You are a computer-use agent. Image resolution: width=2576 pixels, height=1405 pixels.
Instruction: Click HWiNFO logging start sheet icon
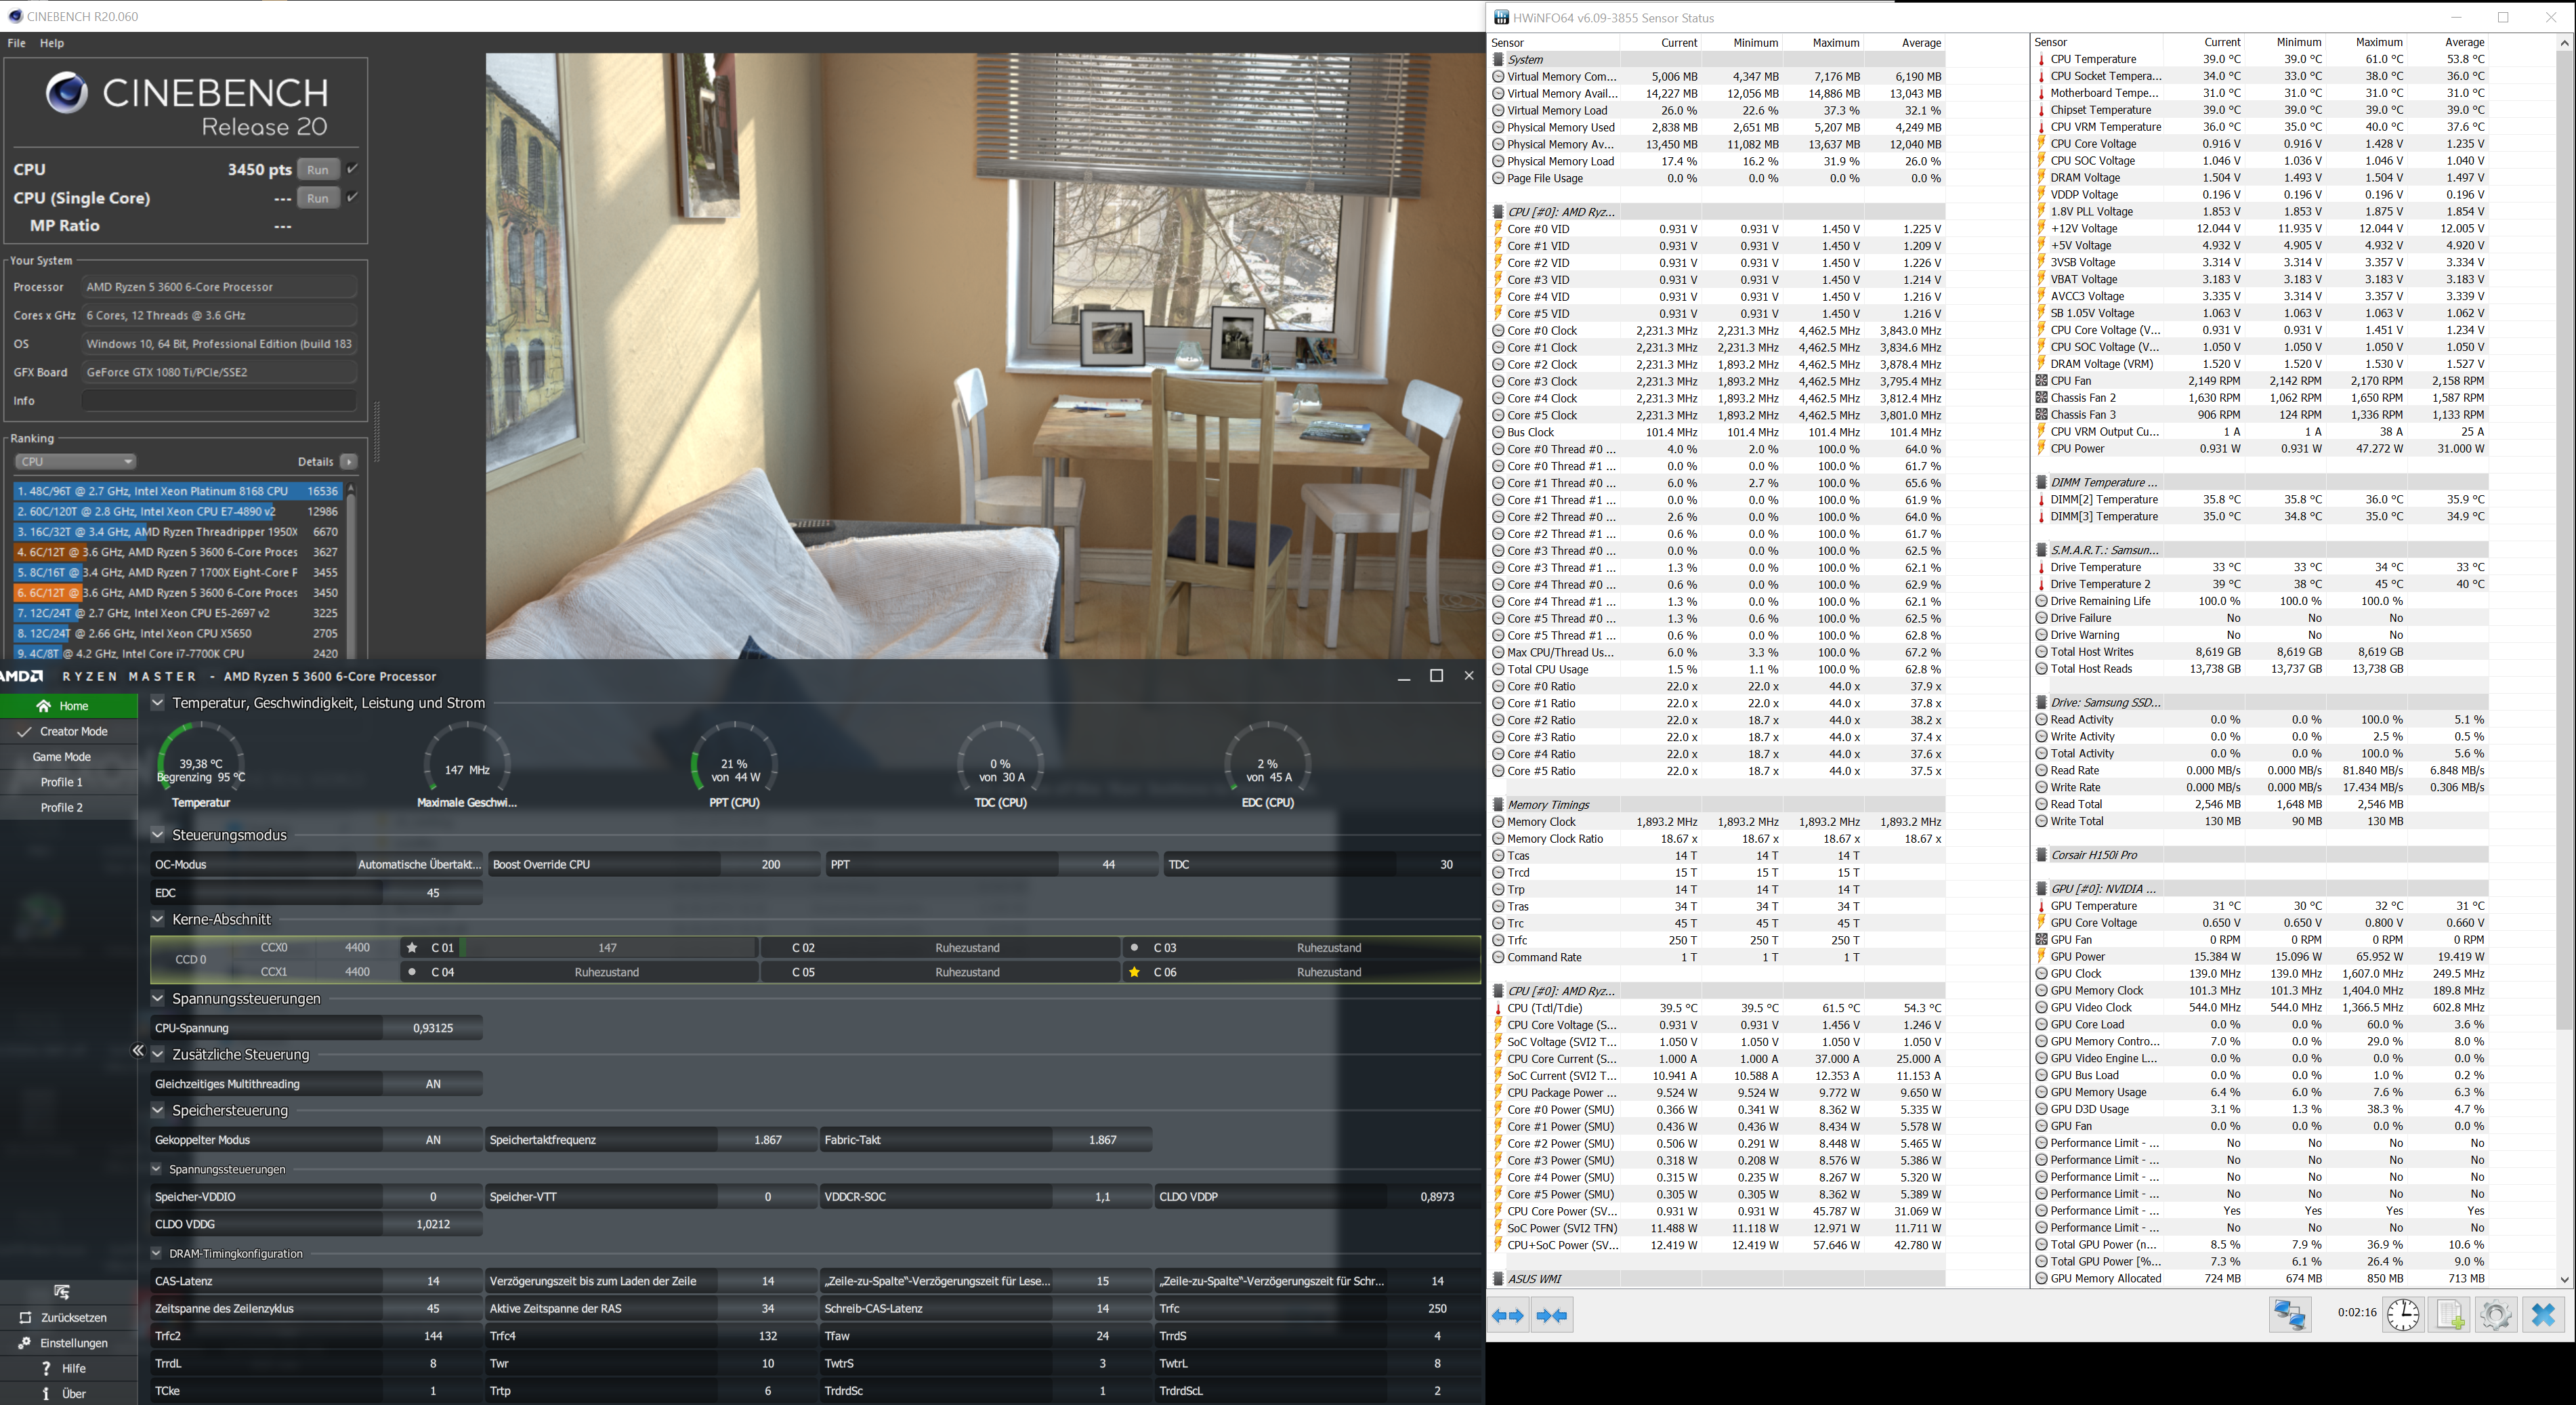2449,1314
